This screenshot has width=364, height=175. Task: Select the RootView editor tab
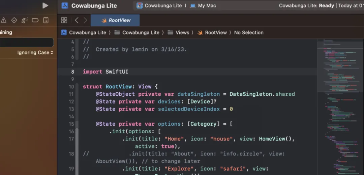pyautogui.click(x=115, y=20)
